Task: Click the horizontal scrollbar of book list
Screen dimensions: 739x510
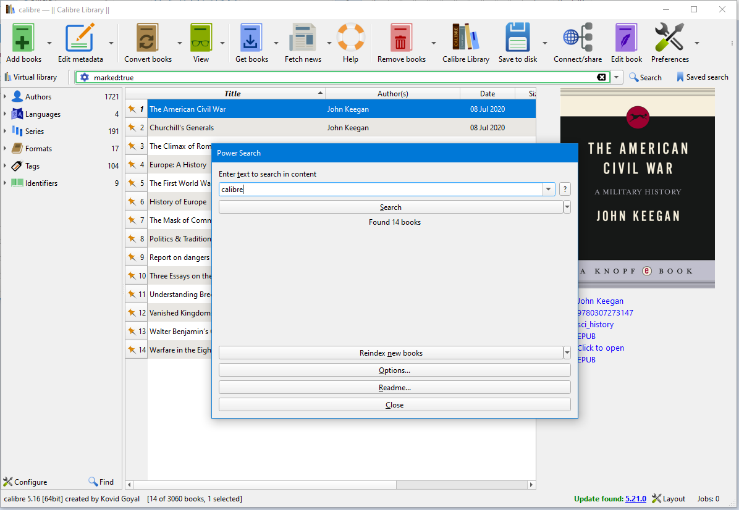Action: [265, 485]
